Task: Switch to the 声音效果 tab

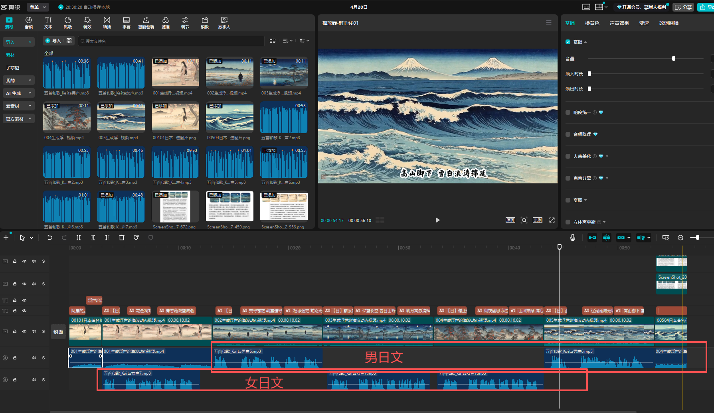Action: [x=619, y=23]
